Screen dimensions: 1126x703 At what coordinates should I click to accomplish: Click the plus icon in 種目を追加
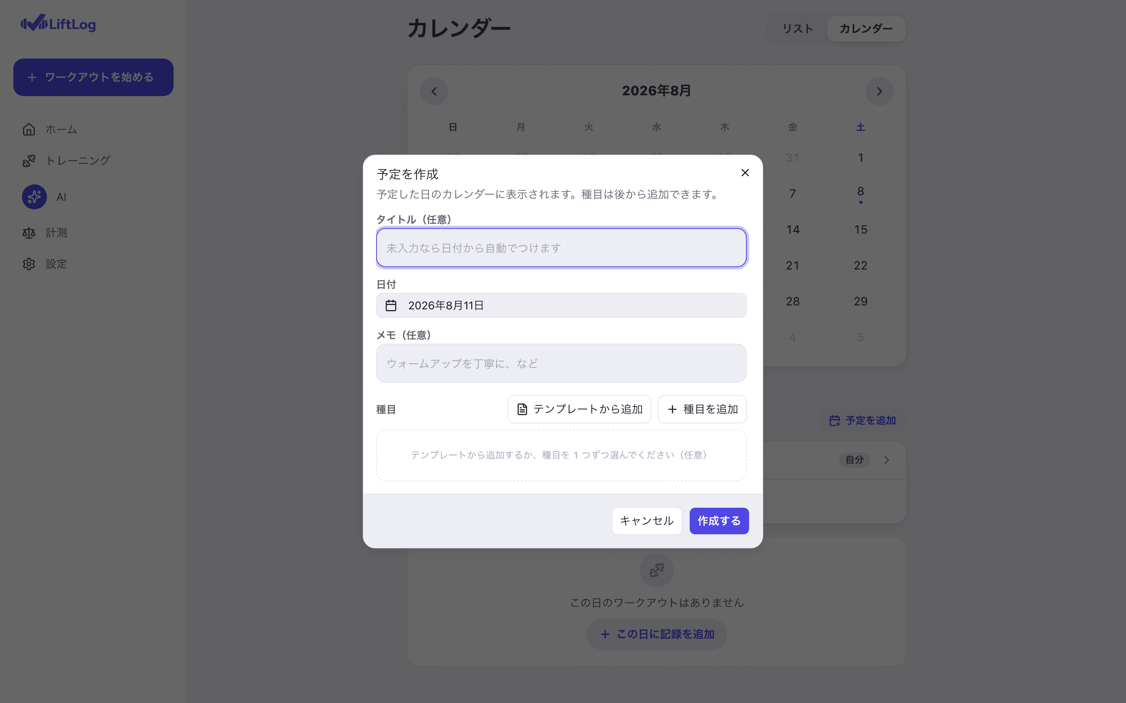click(x=672, y=409)
